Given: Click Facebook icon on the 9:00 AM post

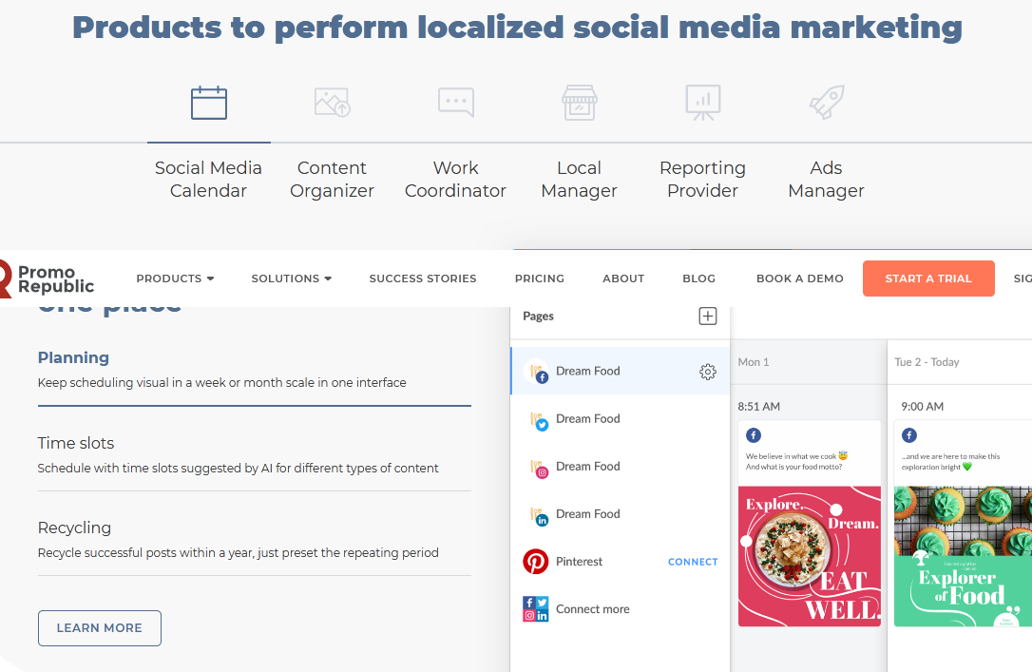Looking at the screenshot, I should pos(908,435).
